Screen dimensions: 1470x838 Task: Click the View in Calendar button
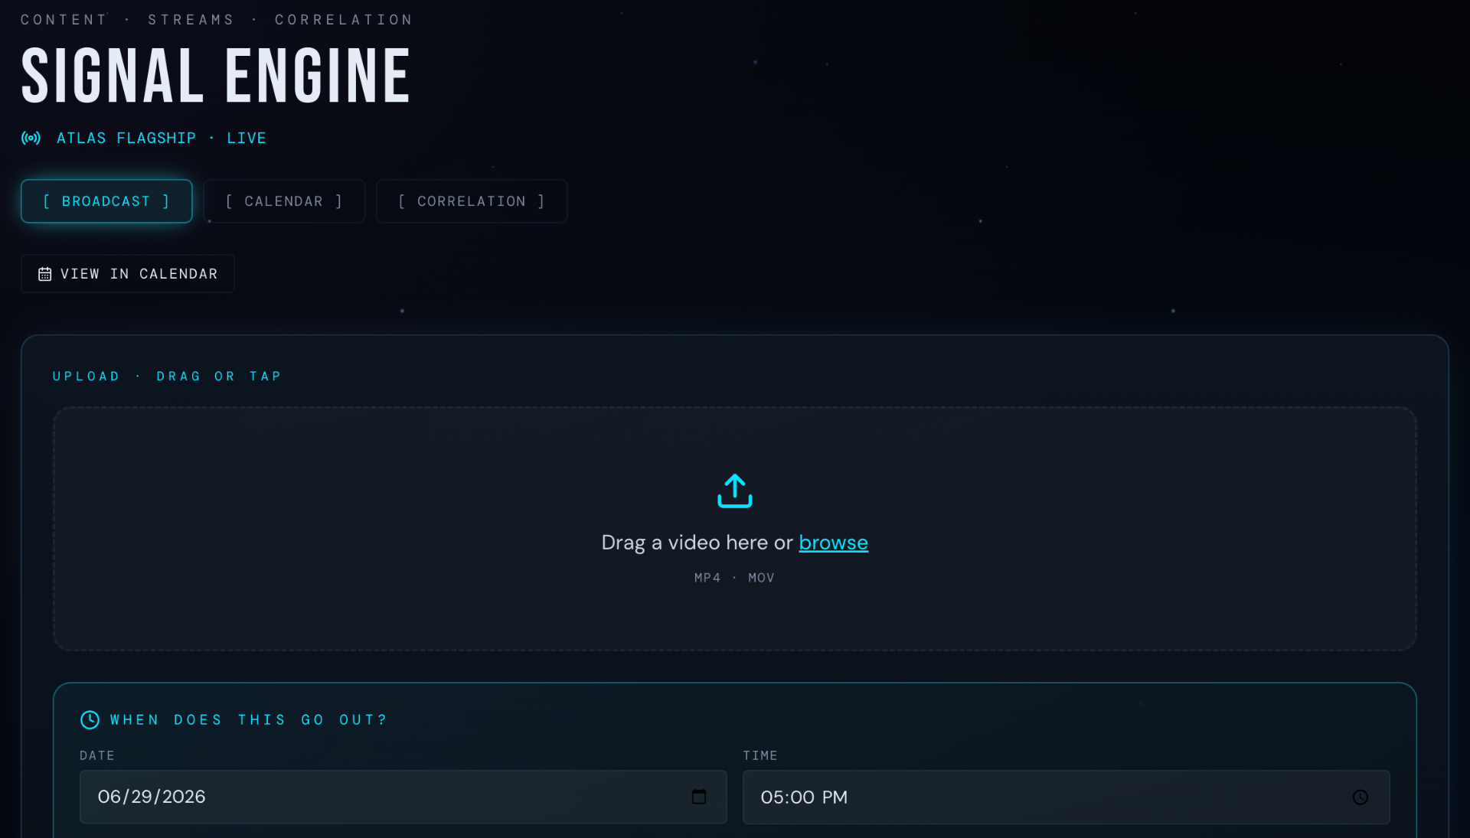click(128, 274)
